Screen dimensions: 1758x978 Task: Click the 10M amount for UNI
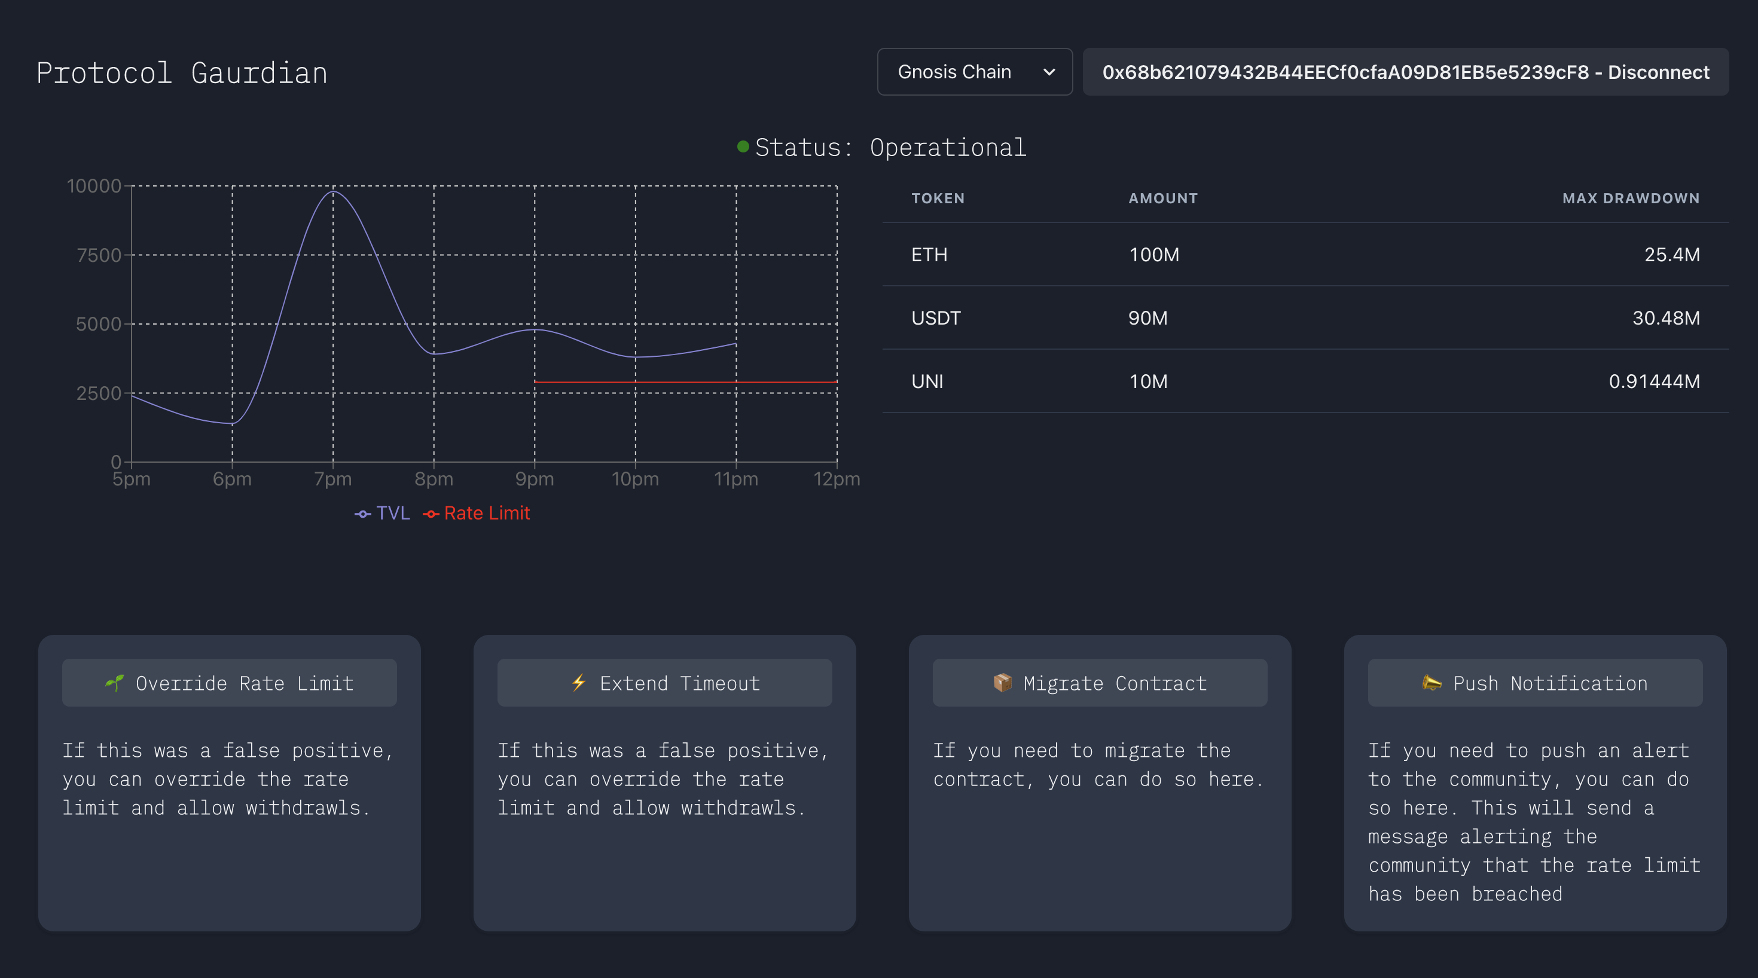[x=1149, y=381]
